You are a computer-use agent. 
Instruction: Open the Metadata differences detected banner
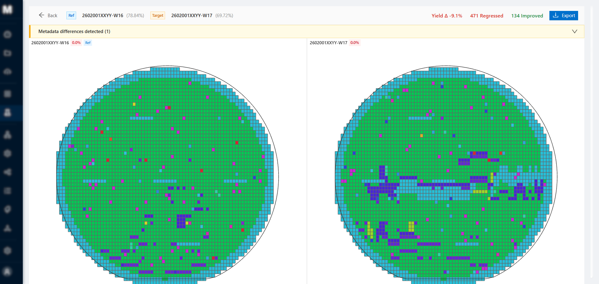[306, 31]
